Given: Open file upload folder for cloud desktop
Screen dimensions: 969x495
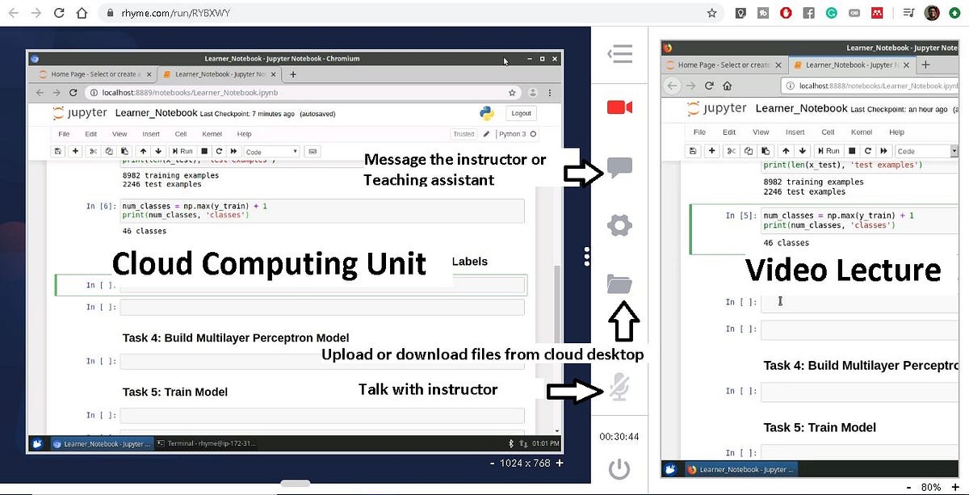Looking at the screenshot, I should click(x=620, y=283).
